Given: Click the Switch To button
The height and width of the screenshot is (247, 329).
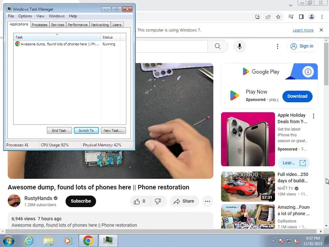Looking at the screenshot, I should (86, 131).
